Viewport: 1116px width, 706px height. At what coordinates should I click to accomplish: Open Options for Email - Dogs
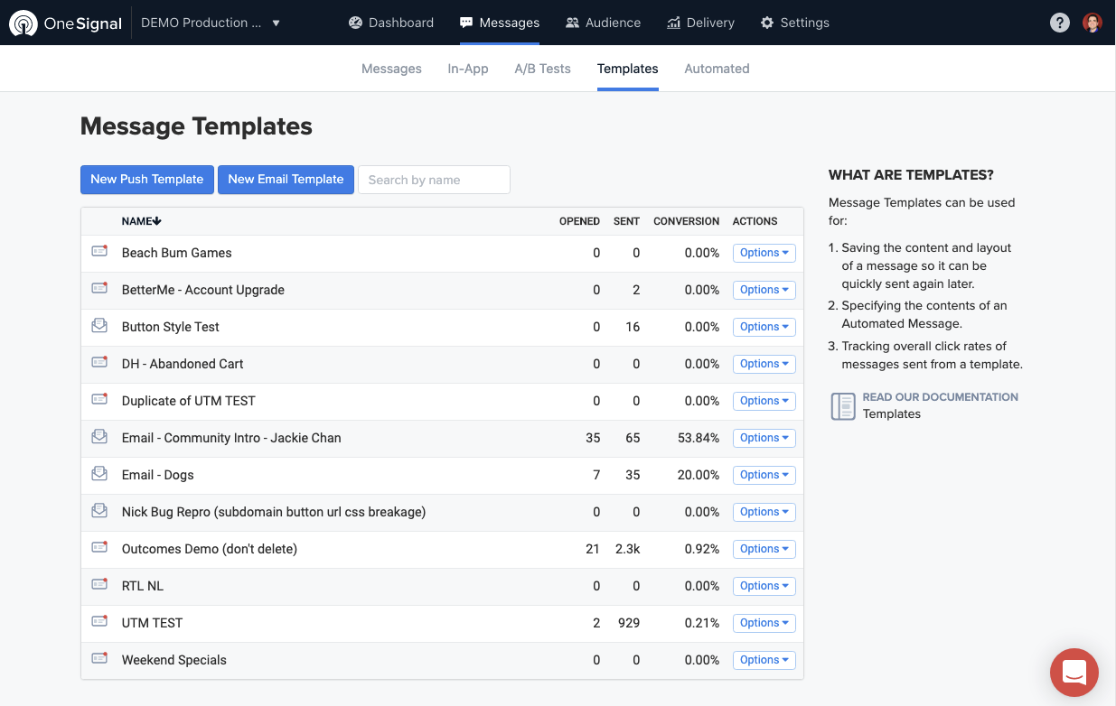(764, 475)
